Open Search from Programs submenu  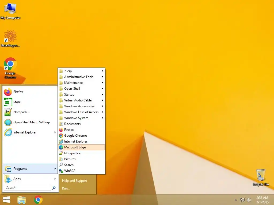click(81, 165)
